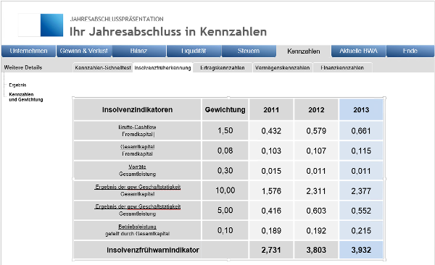Select the Ende tab
This screenshot has width=435, height=265.
coord(410,51)
